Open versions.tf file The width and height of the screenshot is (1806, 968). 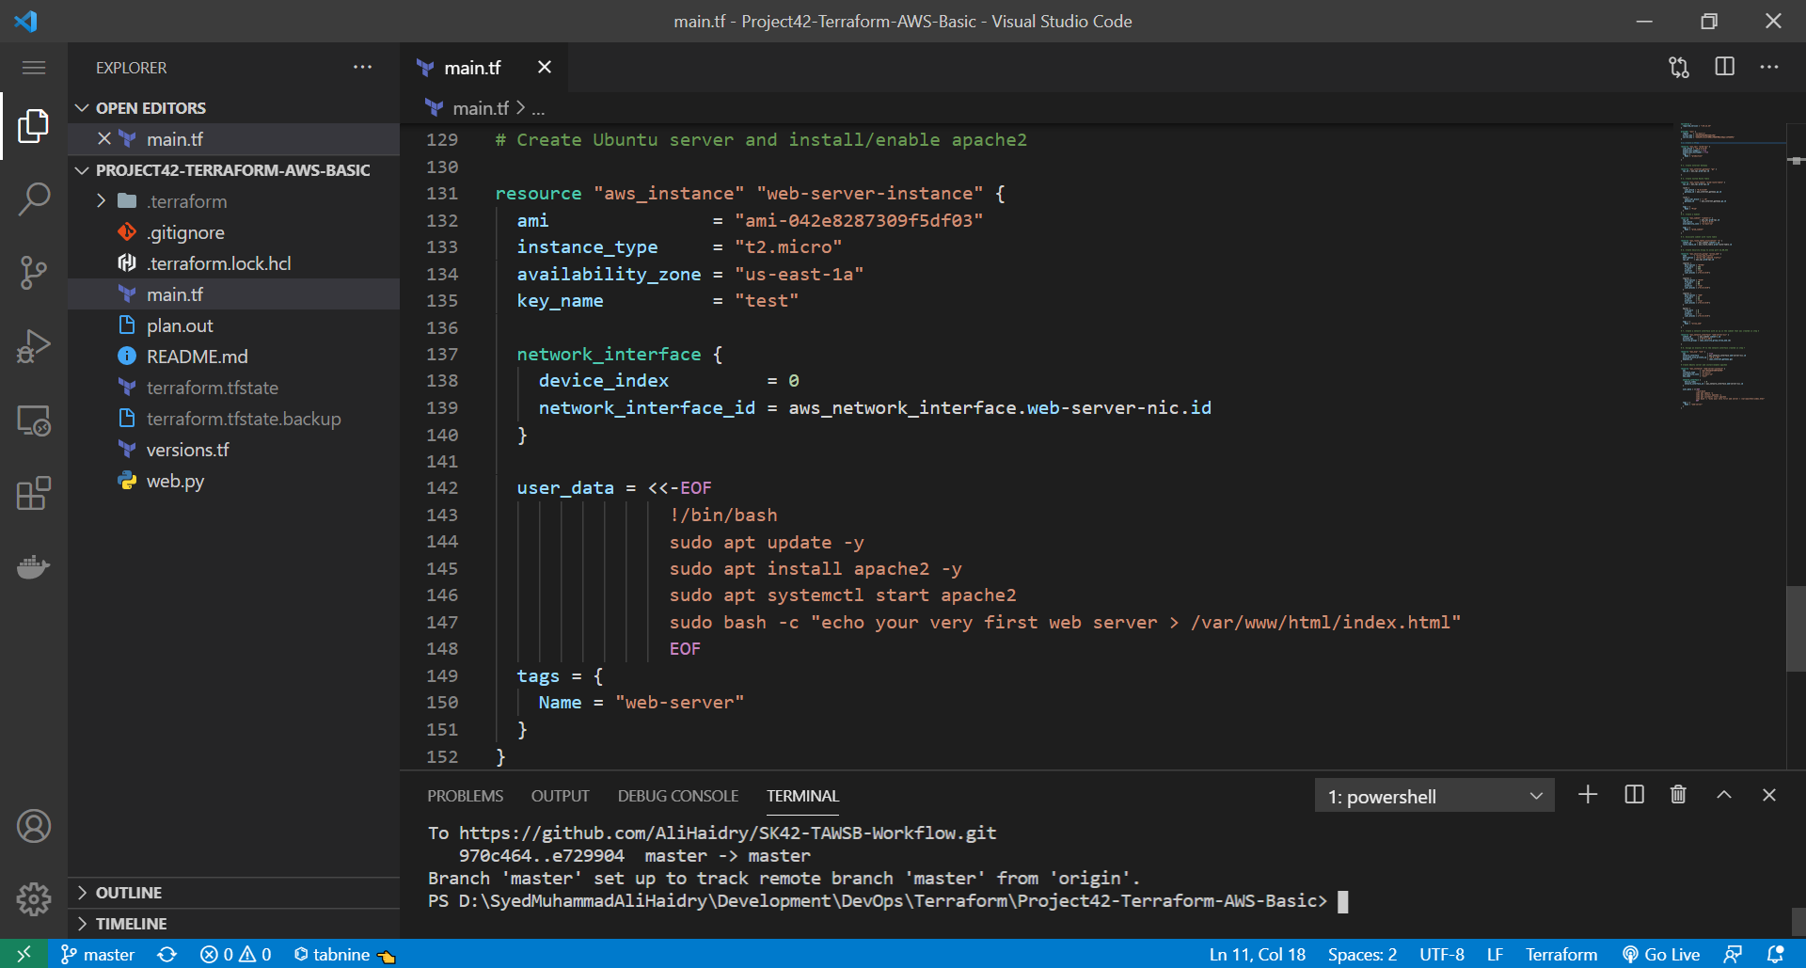click(233, 450)
